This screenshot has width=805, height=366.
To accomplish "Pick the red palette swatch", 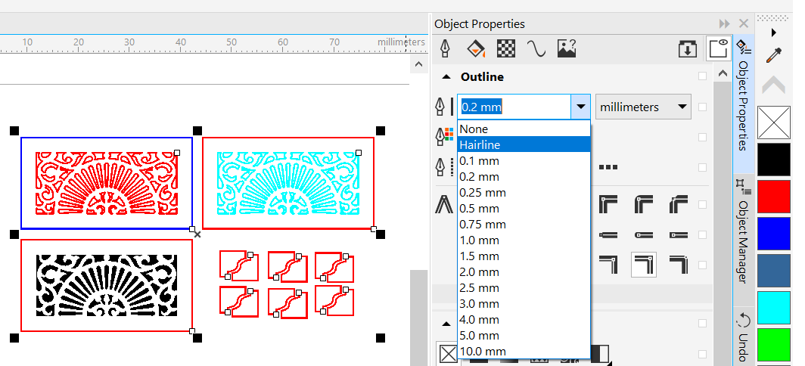I will (773, 197).
